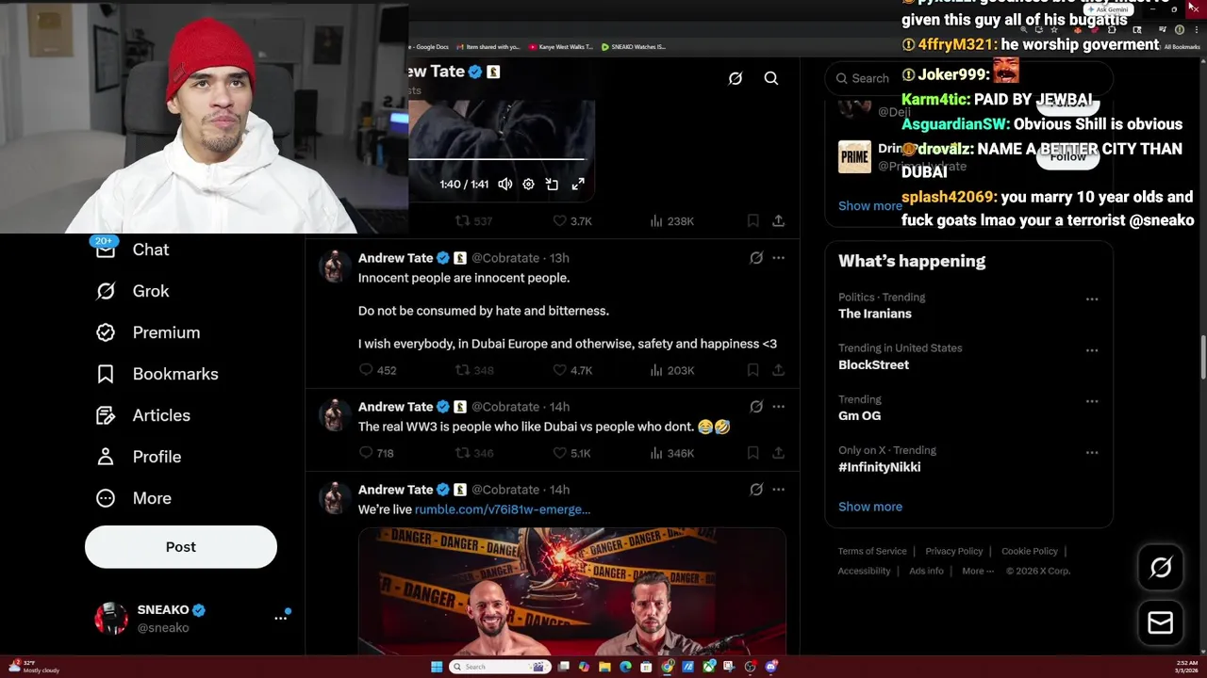The width and height of the screenshot is (1207, 678).
Task: Share the post with 238K views
Action: click(x=778, y=221)
